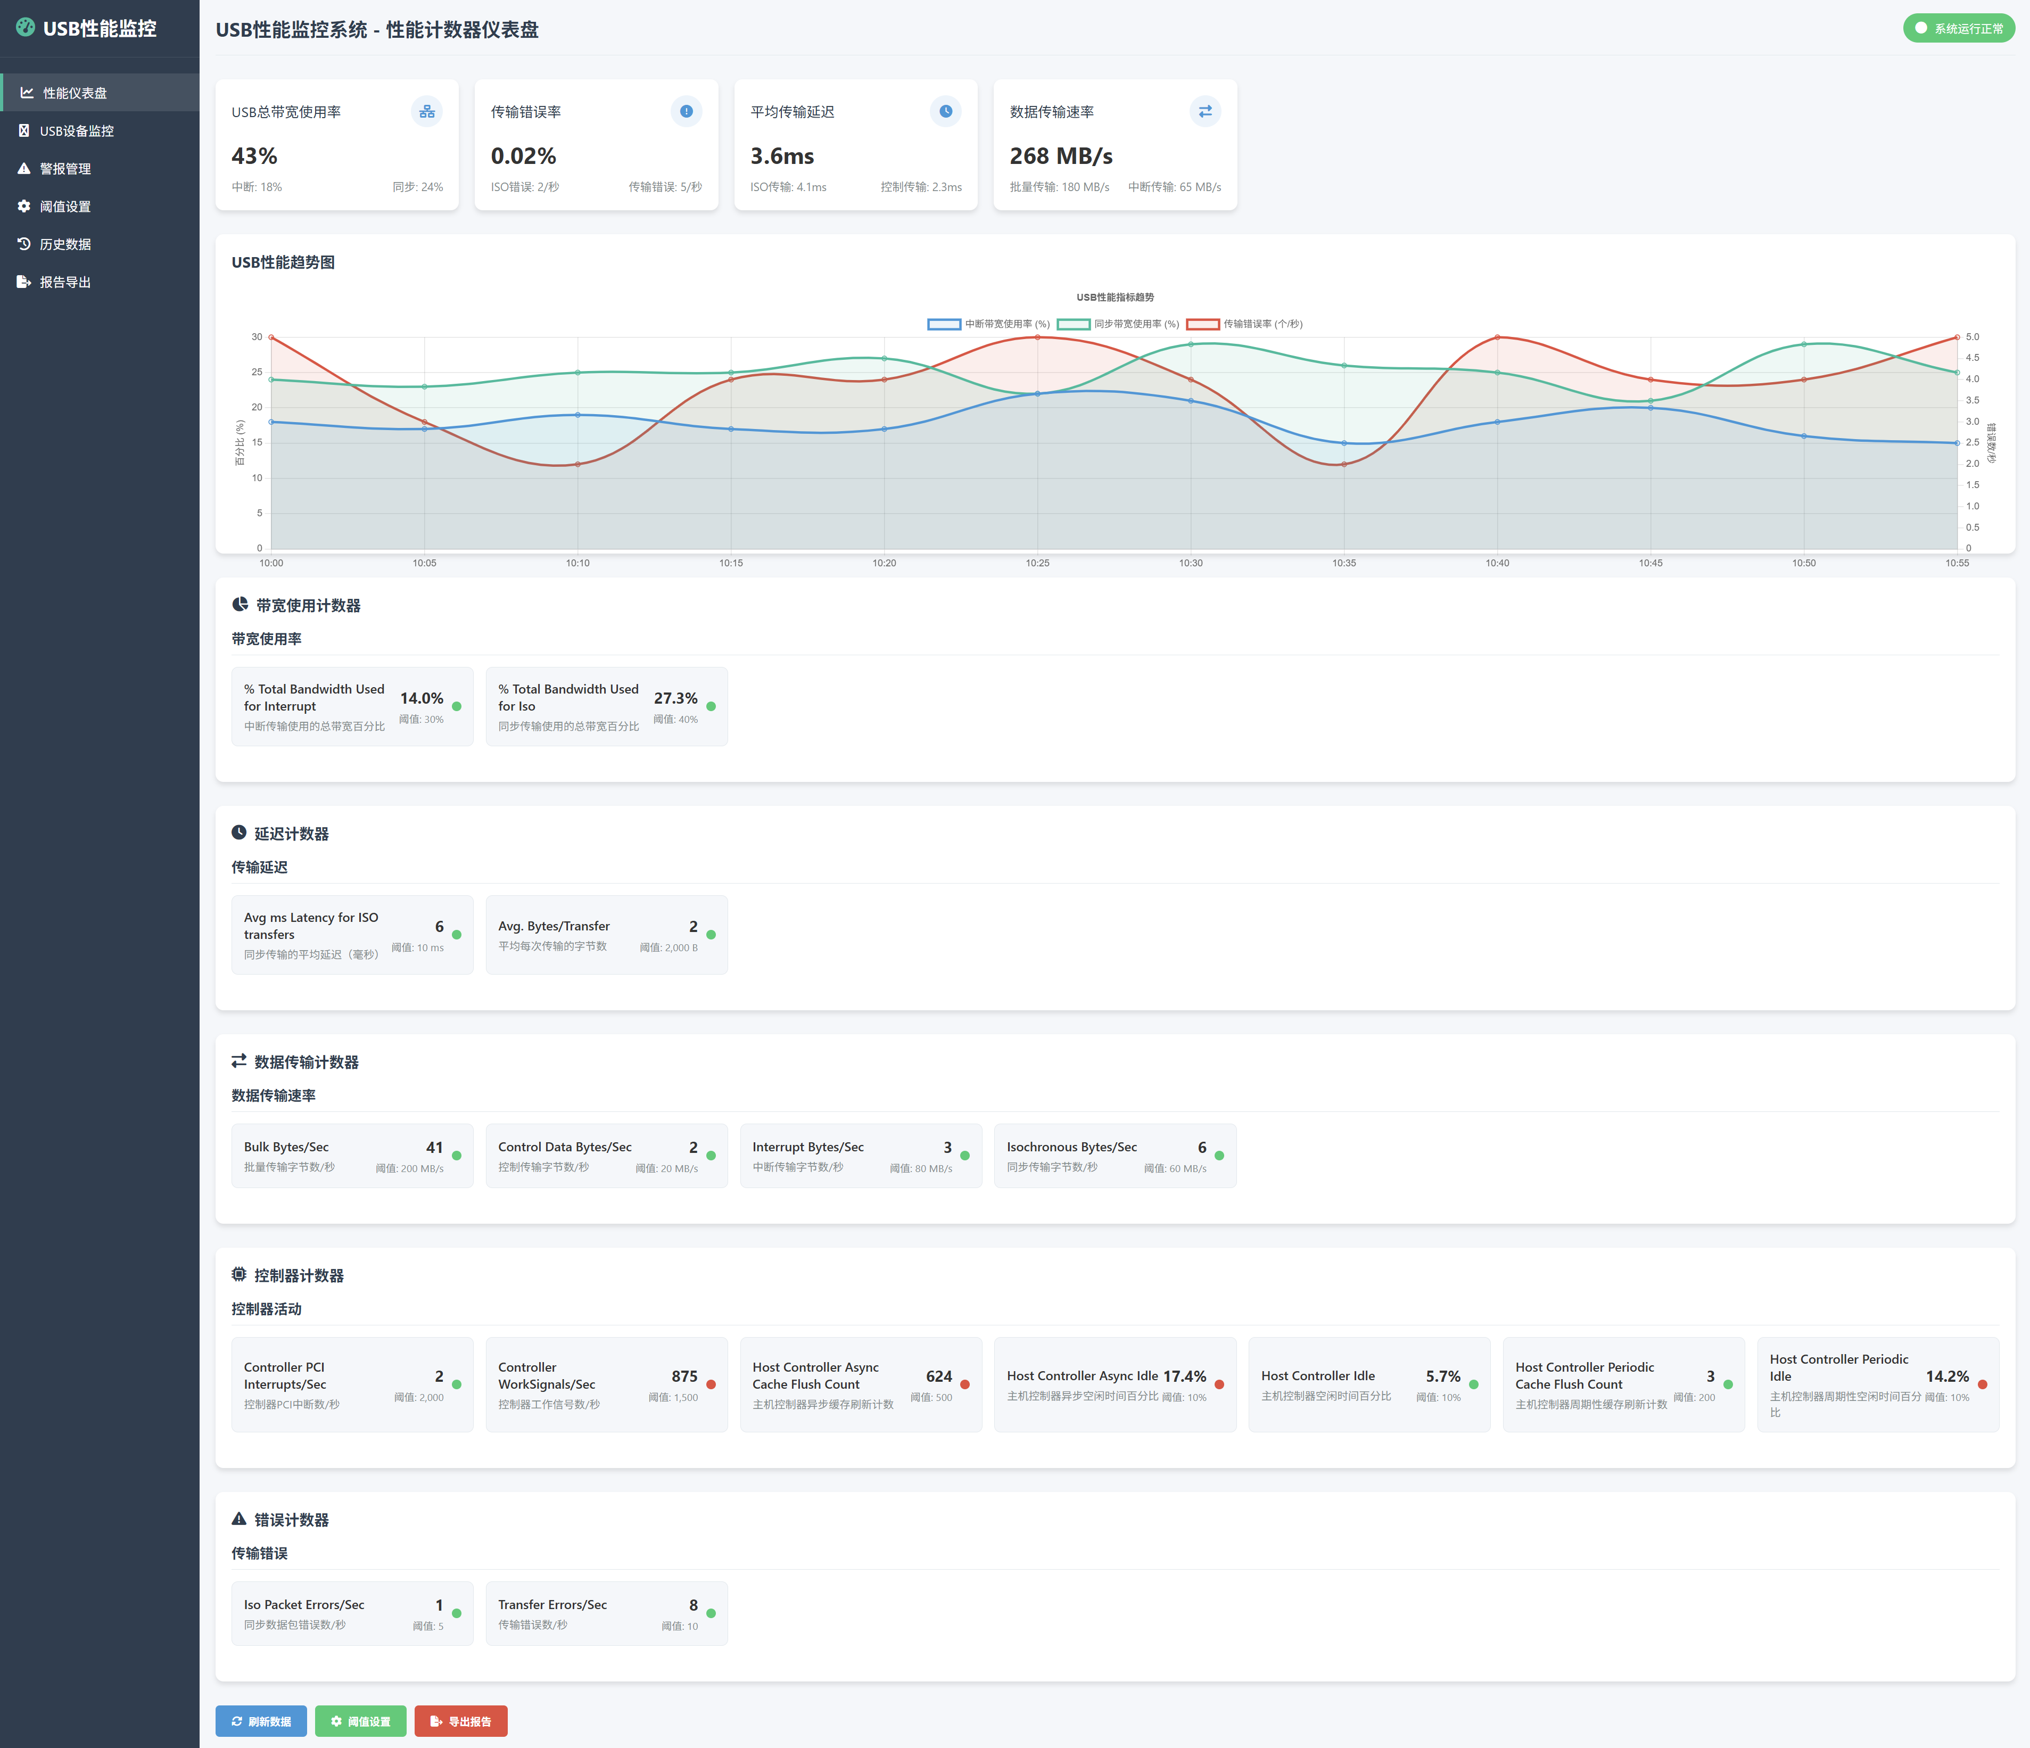Open USB设备监控 from the sidebar
This screenshot has height=1748, width=2030.
click(x=77, y=131)
